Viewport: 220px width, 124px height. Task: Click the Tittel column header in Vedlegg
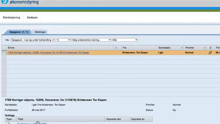(60, 119)
